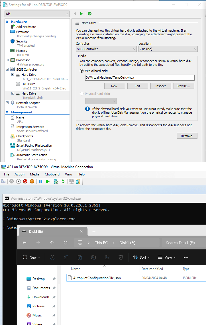Open the Checkpoints settings item

(25, 136)
